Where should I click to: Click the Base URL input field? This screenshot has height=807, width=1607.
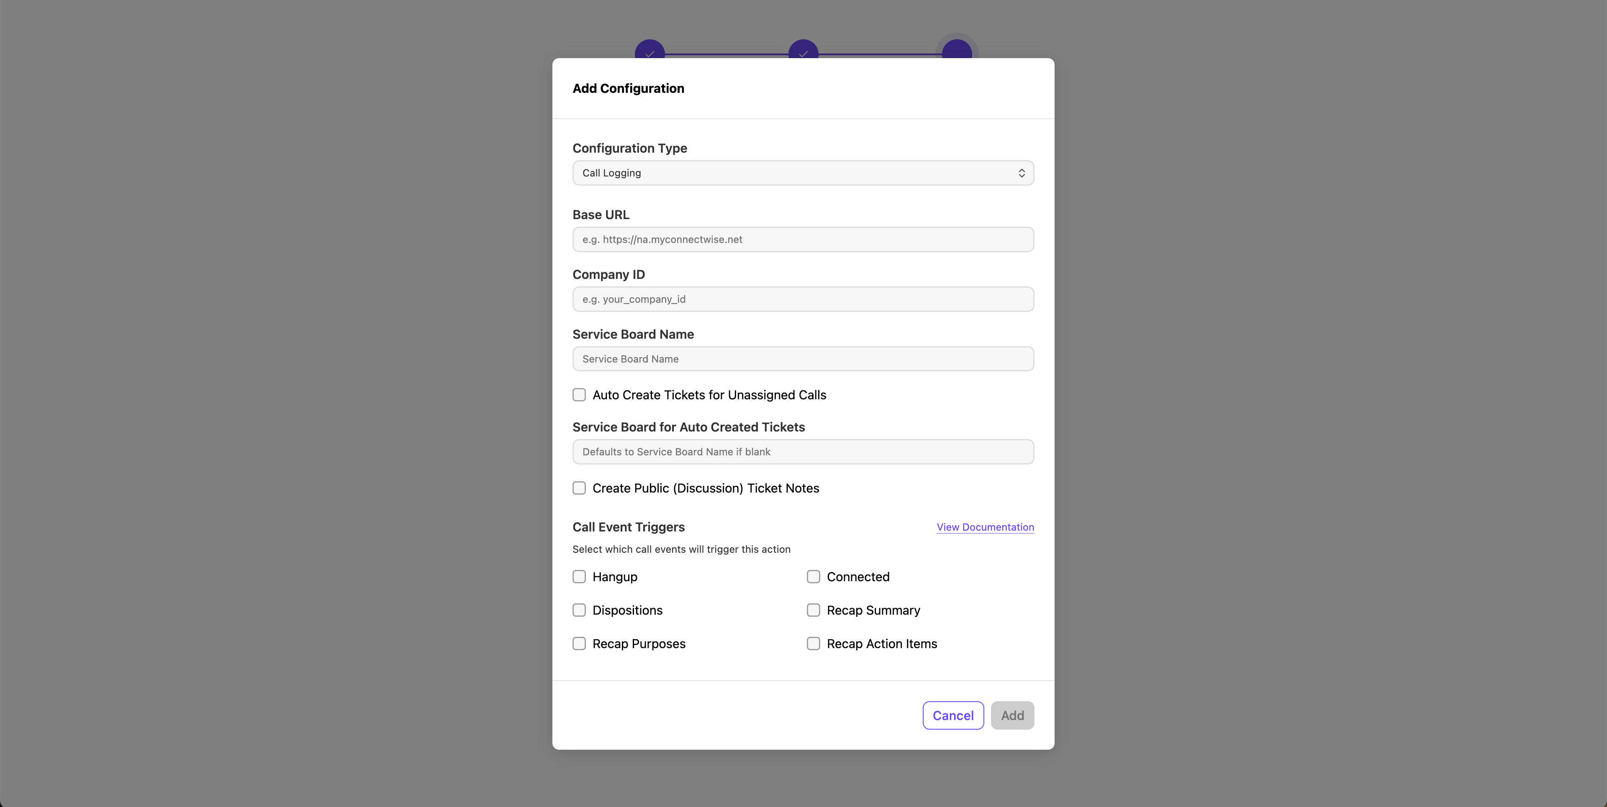click(803, 239)
